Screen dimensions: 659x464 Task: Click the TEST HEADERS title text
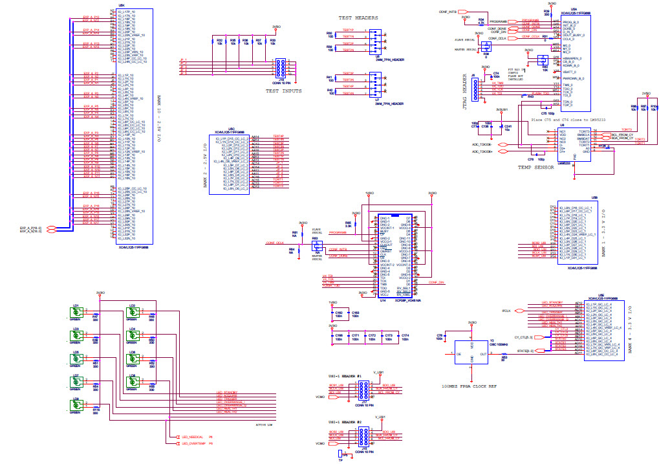(359, 18)
